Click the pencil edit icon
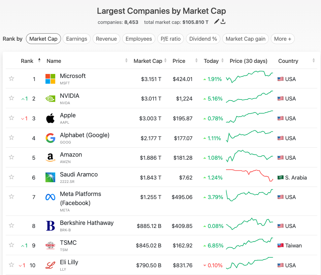 pos(216,22)
